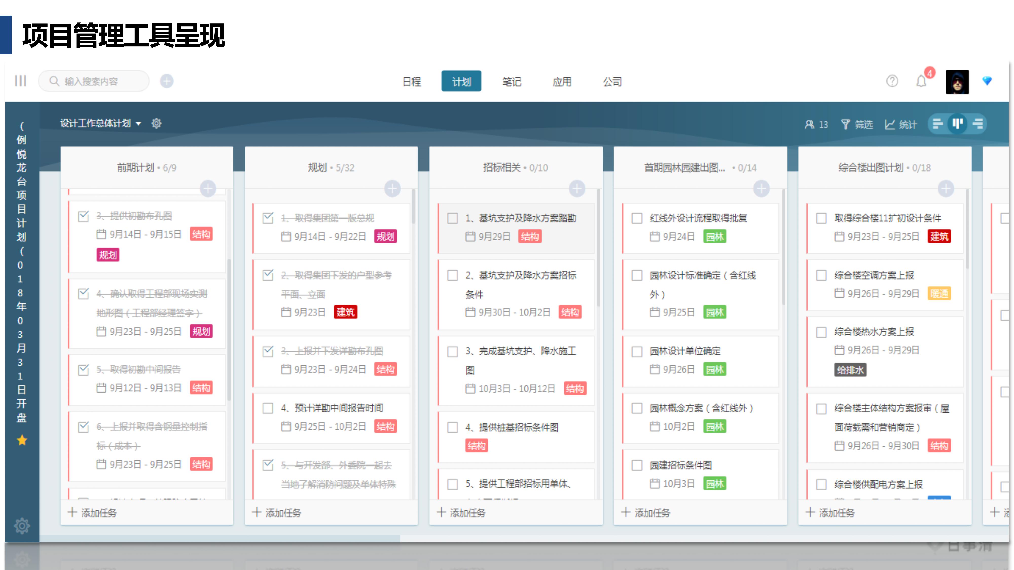The image size is (1014, 570).
Task: Open the members icon showing 13
Action: [809, 124]
